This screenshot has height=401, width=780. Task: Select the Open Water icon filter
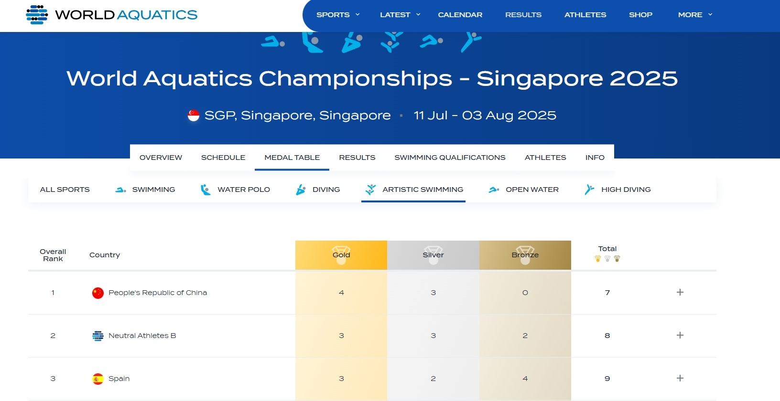(494, 190)
